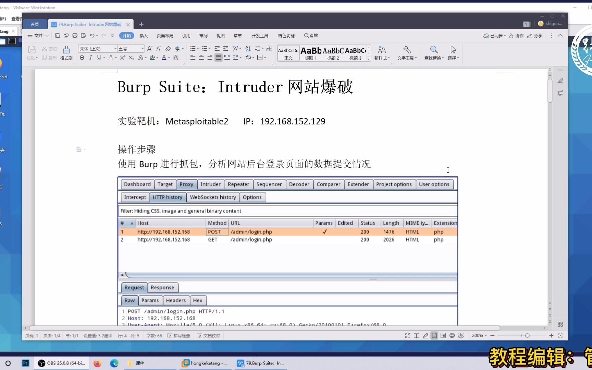
Task: Toggle underline formatting
Action: tap(99, 58)
